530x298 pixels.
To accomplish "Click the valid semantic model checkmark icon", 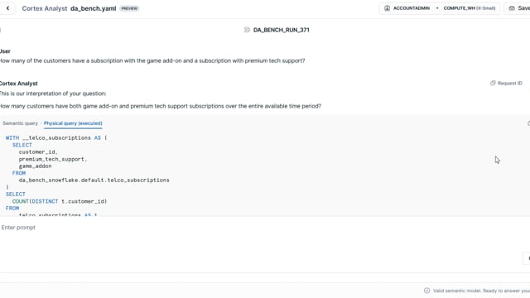I will (x=427, y=291).
